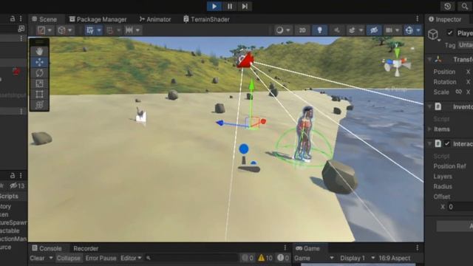Select the Inspector tab
Image resolution: width=473 pixels, height=266 pixels.
tap(445, 19)
